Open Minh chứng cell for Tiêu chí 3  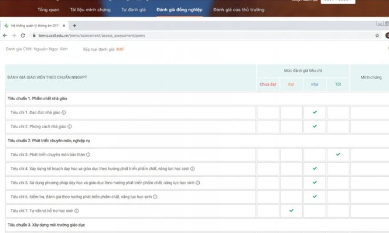370,155
